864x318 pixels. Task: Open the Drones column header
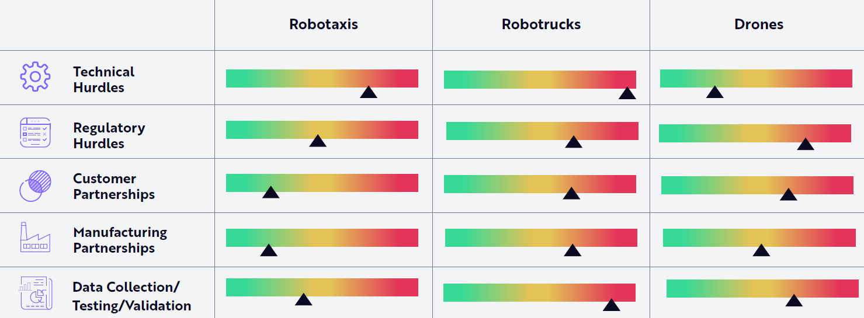click(759, 25)
